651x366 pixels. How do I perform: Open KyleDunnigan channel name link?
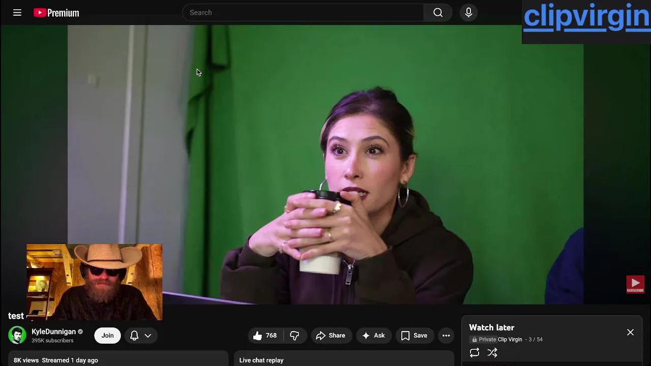pyautogui.click(x=53, y=331)
